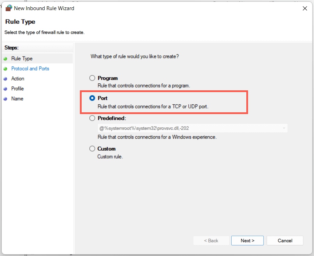
Task: Click the green bullet beside Protocol and Ports
Action: coord(5,69)
